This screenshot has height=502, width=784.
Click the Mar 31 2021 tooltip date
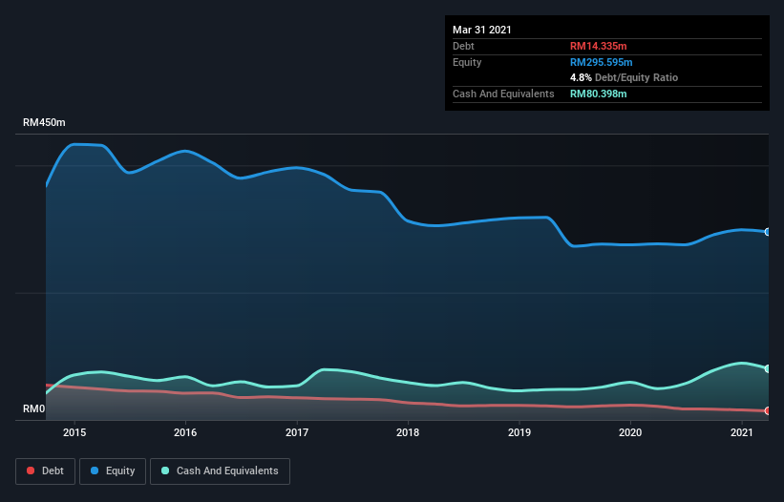pos(482,30)
